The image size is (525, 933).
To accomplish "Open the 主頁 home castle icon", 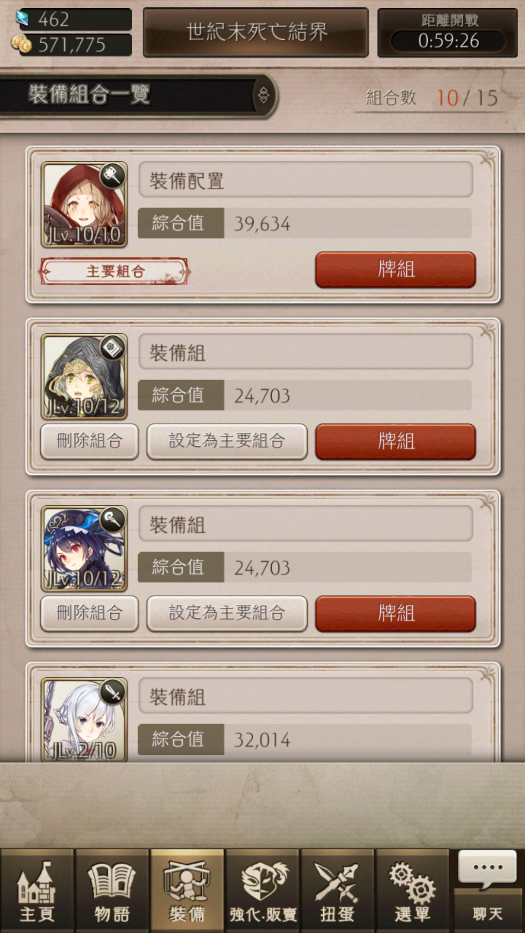I will pos(37,891).
